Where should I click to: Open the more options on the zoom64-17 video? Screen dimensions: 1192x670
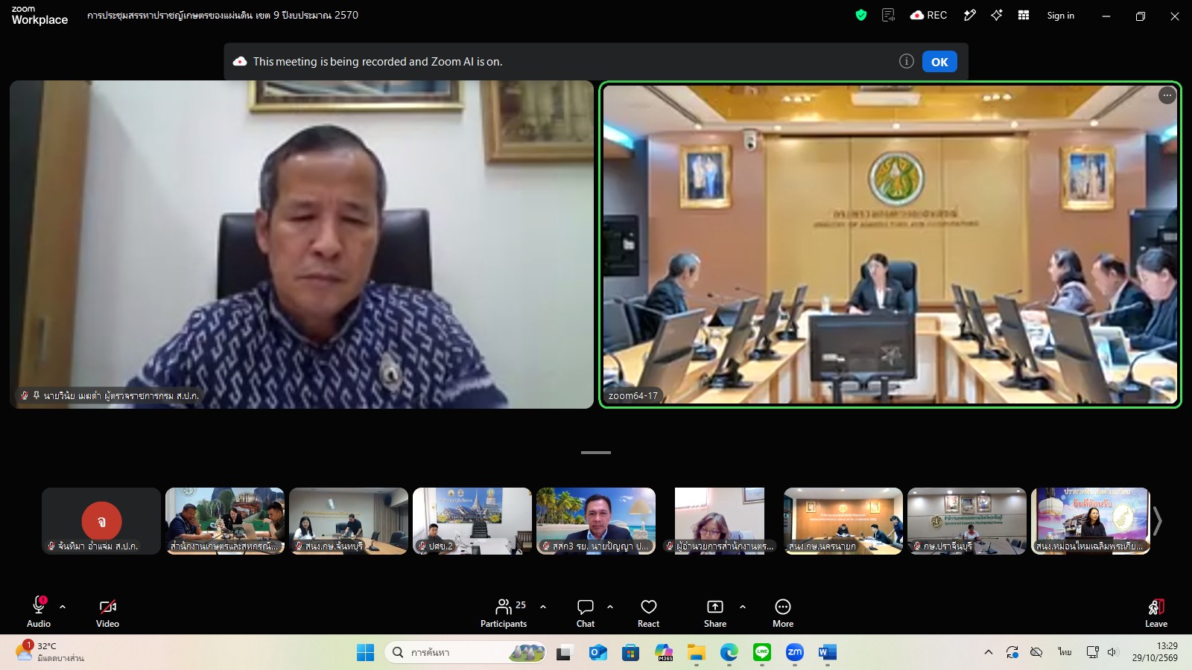click(x=1167, y=95)
